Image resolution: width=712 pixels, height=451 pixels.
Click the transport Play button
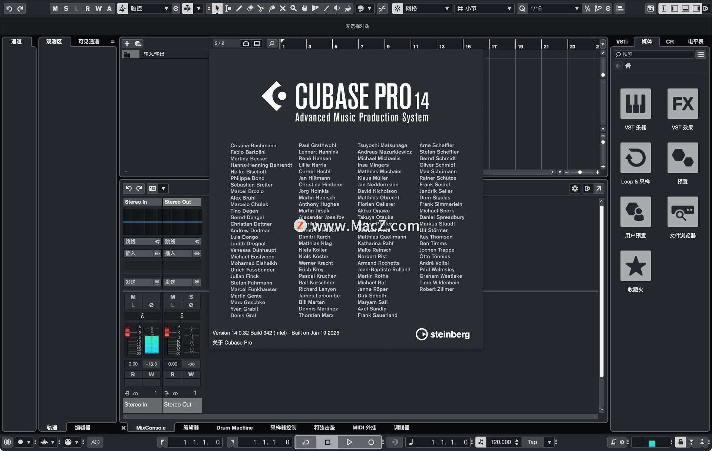coord(349,442)
